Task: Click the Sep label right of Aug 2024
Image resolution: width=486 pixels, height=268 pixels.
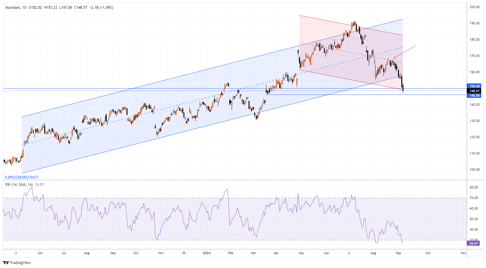Action: (398, 253)
